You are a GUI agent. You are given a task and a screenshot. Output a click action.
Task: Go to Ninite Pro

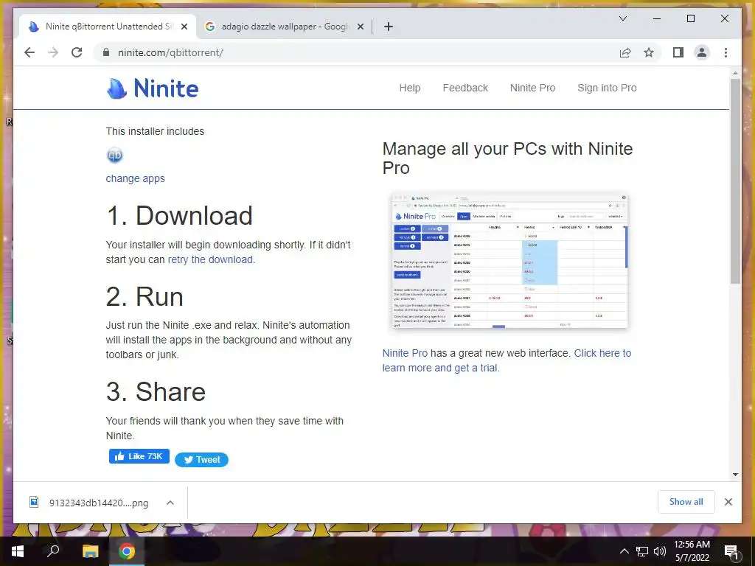pyautogui.click(x=532, y=88)
